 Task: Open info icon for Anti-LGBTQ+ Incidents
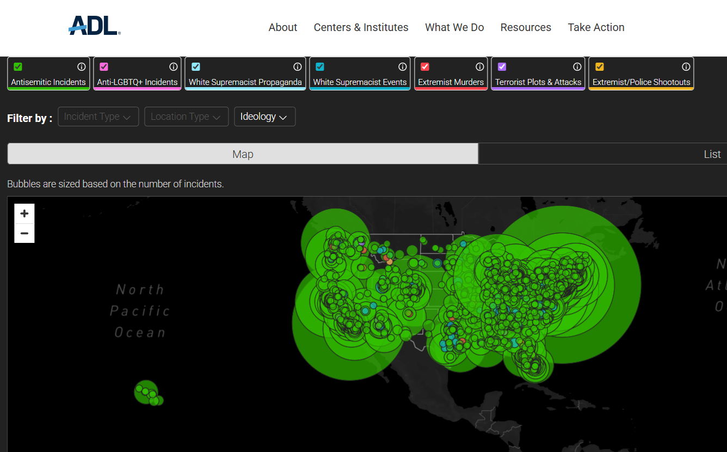coord(174,67)
